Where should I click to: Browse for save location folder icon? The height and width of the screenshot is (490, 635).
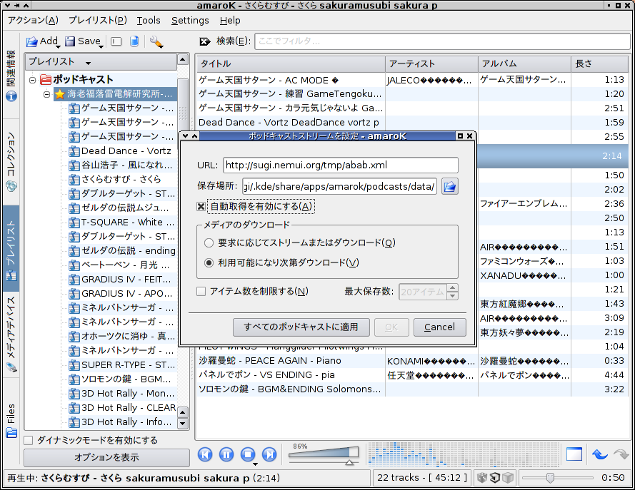coord(449,186)
